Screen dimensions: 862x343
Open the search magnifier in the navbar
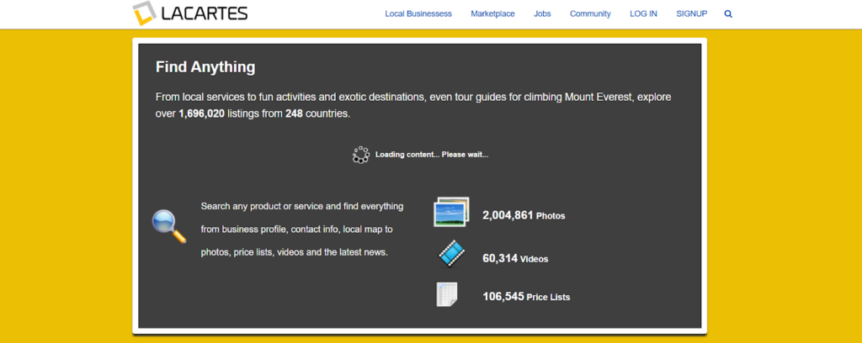[x=728, y=14]
